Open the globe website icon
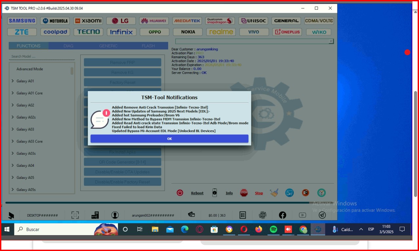 (263, 215)
